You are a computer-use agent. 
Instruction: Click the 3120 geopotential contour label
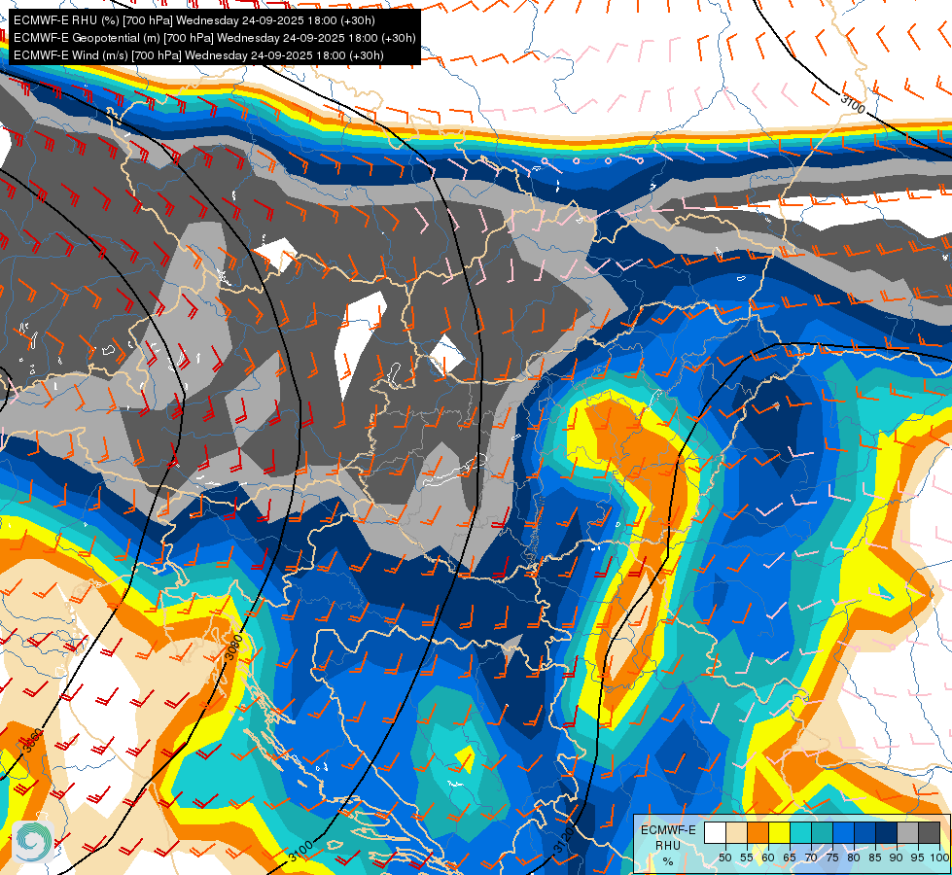(563, 842)
